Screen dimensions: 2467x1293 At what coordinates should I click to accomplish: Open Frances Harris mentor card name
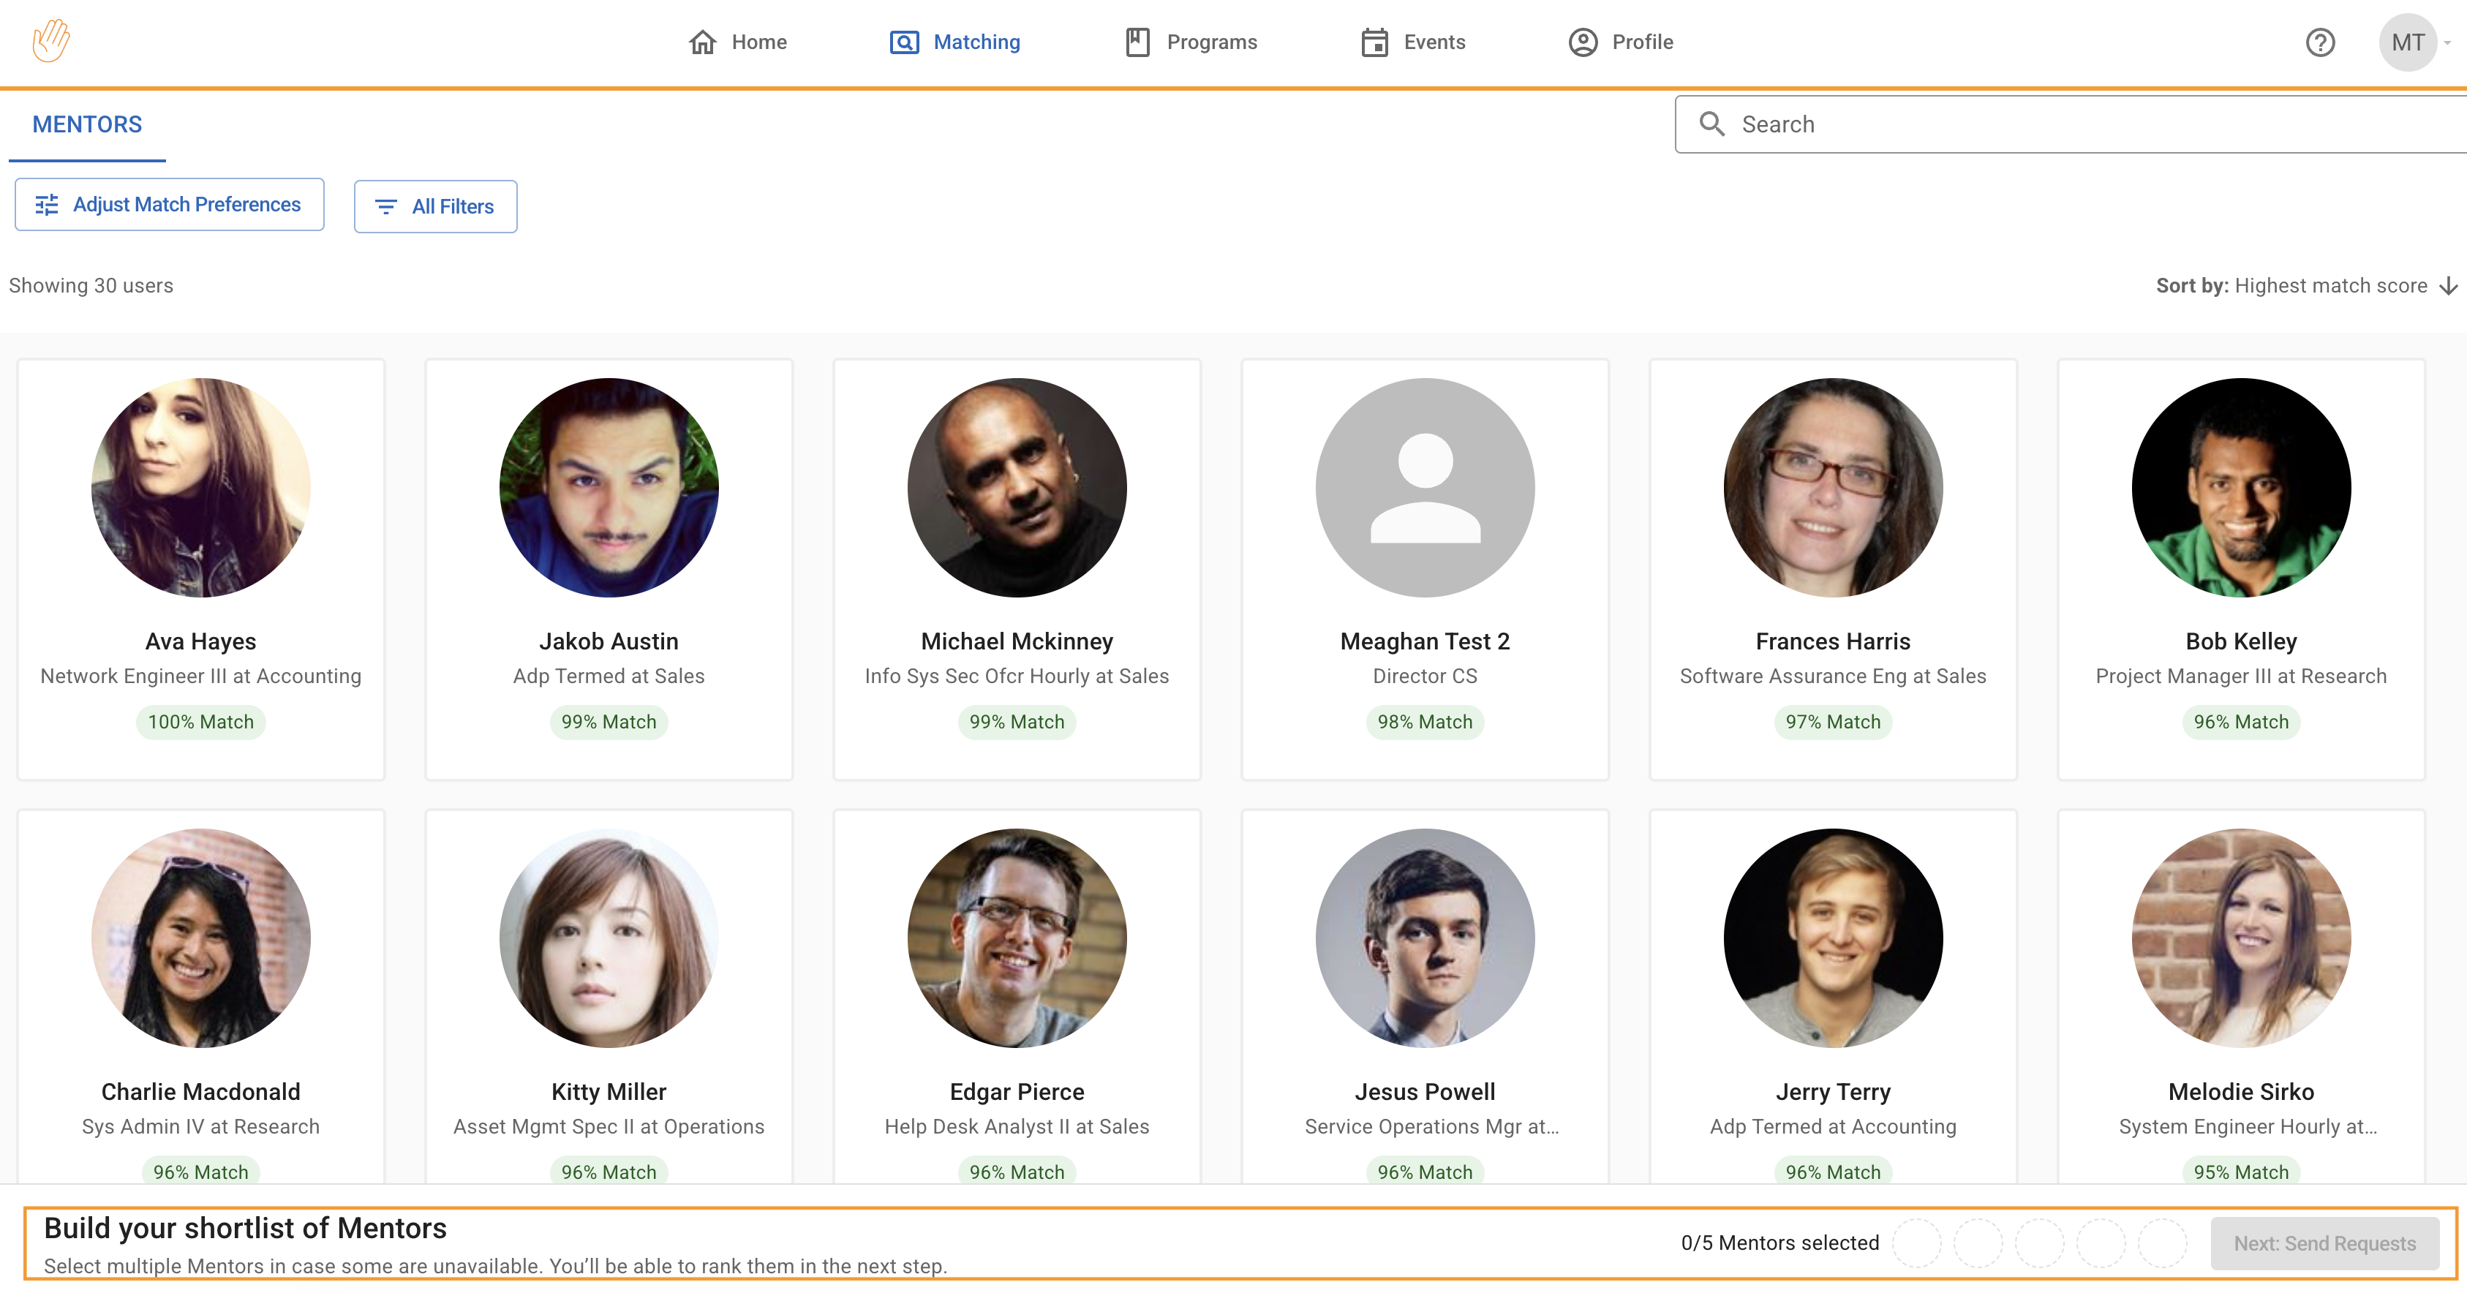tap(1832, 641)
